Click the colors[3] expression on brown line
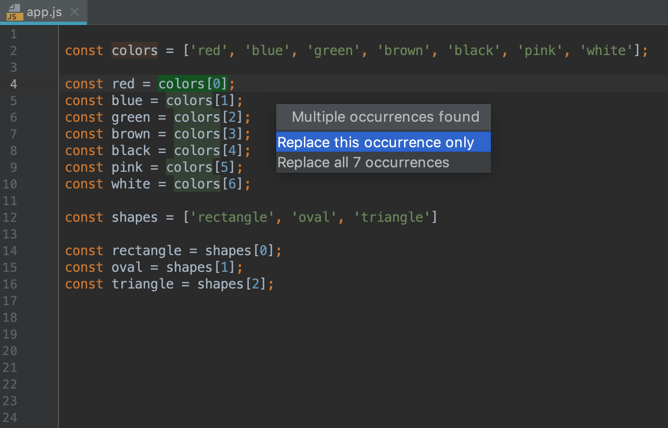 tap(209, 134)
